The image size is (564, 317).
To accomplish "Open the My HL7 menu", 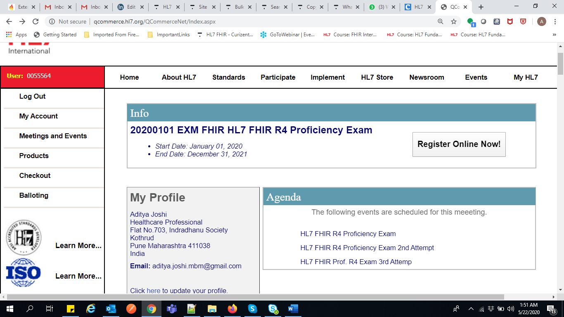I will pos(526,77).
